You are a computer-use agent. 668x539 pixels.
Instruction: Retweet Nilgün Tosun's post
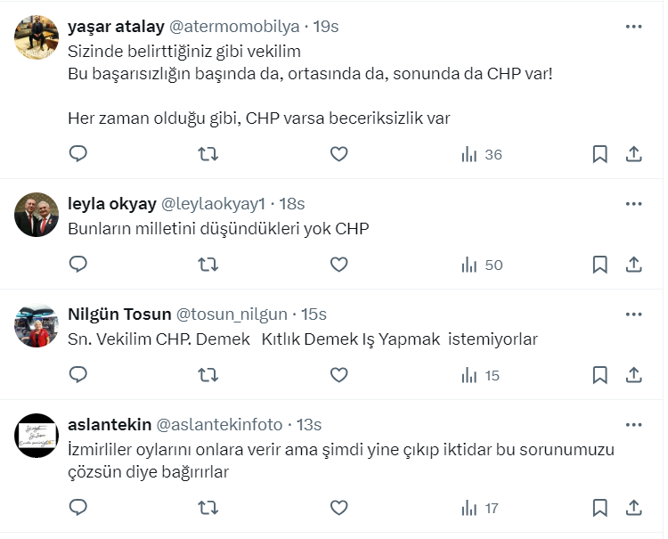coord(208,375)
